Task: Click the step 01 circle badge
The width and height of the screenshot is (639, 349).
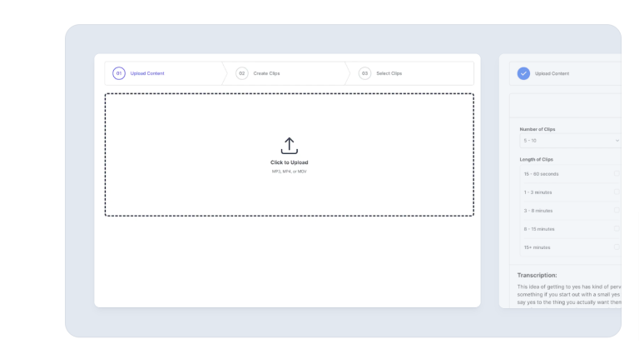Action: tap(119, 73)
